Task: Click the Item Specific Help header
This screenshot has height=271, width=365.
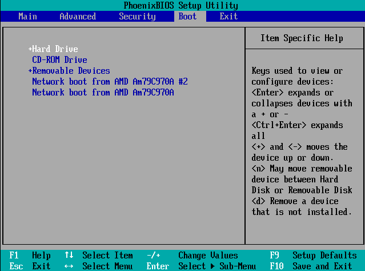Action: (302, 38)
